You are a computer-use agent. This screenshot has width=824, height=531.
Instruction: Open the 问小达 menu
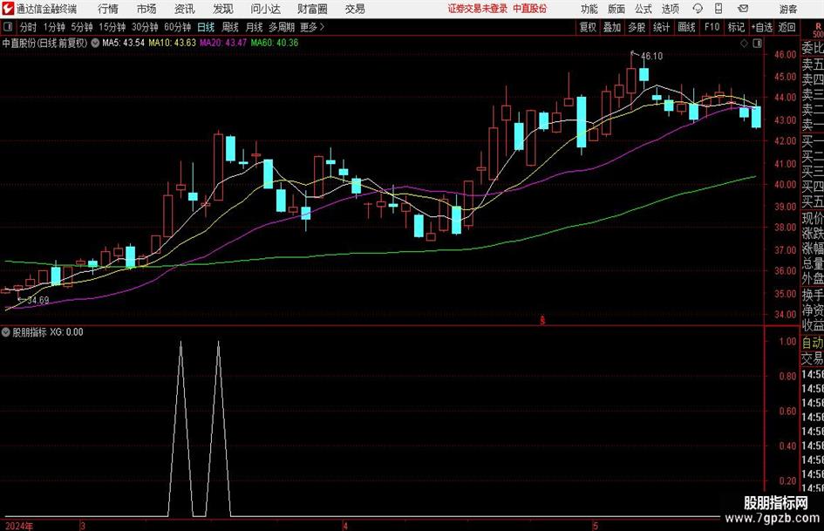click(x=265, y=9)
